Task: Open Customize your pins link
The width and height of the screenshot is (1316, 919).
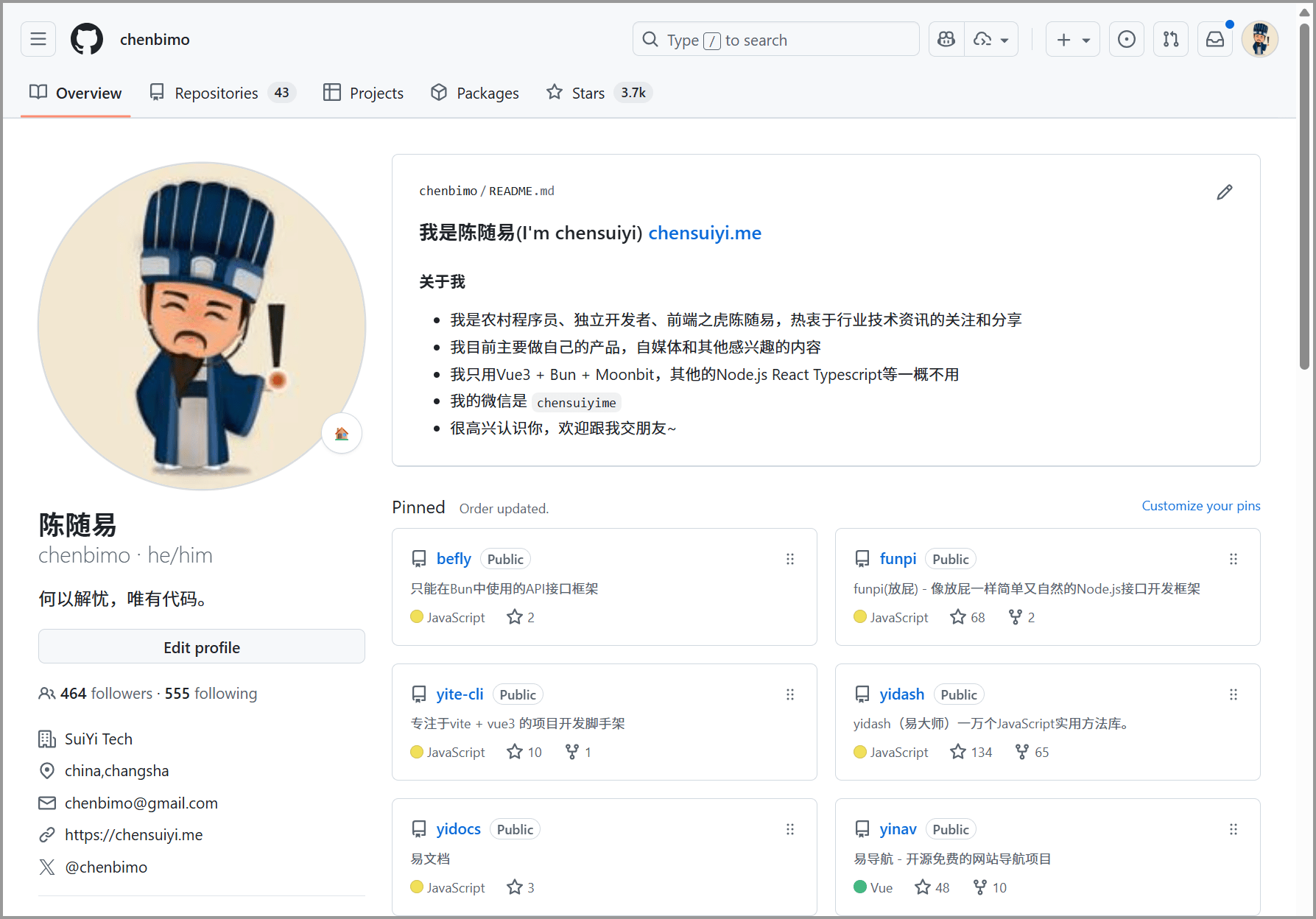Action: coord(1200,506)
